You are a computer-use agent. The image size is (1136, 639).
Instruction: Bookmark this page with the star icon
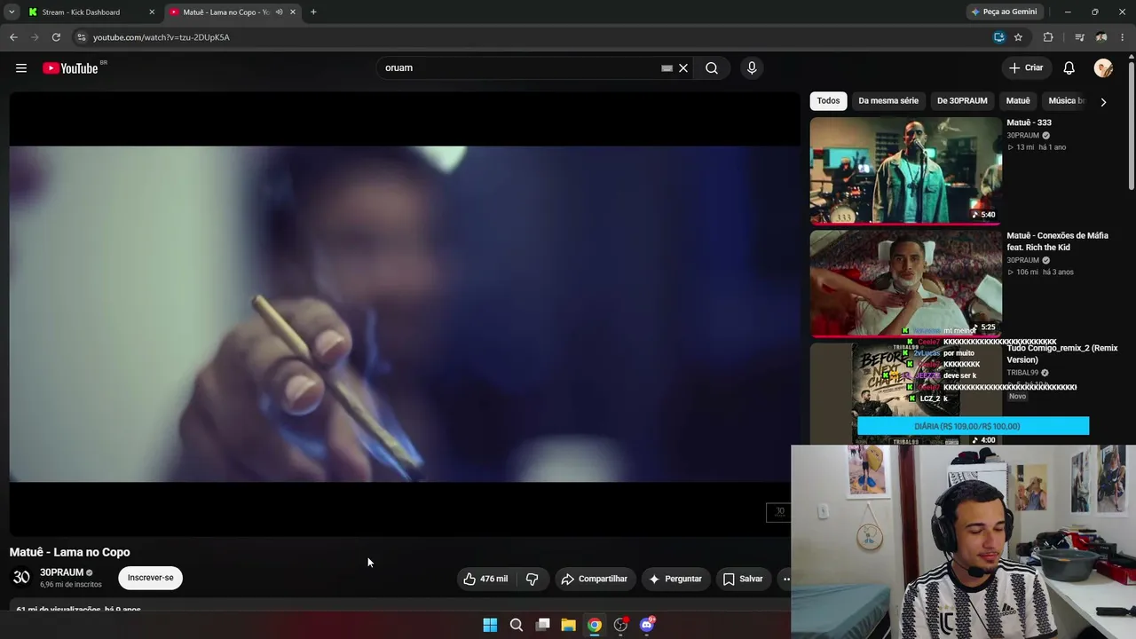click(1018, 37)
